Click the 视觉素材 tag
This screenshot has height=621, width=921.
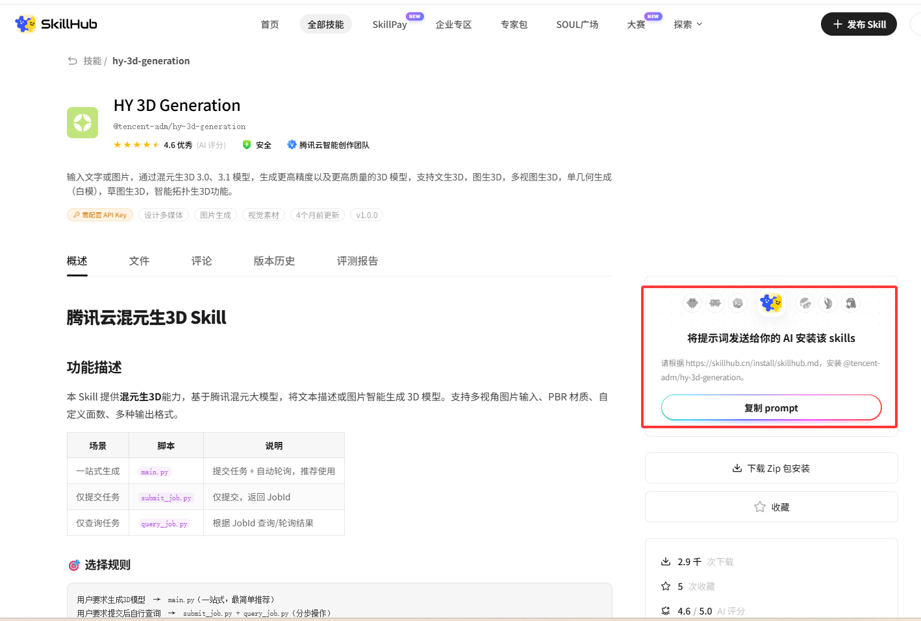point(264,215)
